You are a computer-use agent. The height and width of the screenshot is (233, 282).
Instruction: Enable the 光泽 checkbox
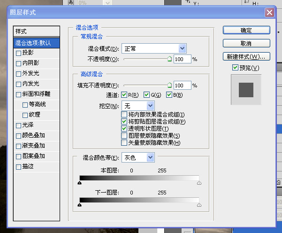coord(18,125)
